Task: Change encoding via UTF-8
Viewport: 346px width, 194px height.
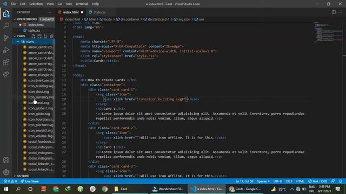Action: click(x=277, y=181)
